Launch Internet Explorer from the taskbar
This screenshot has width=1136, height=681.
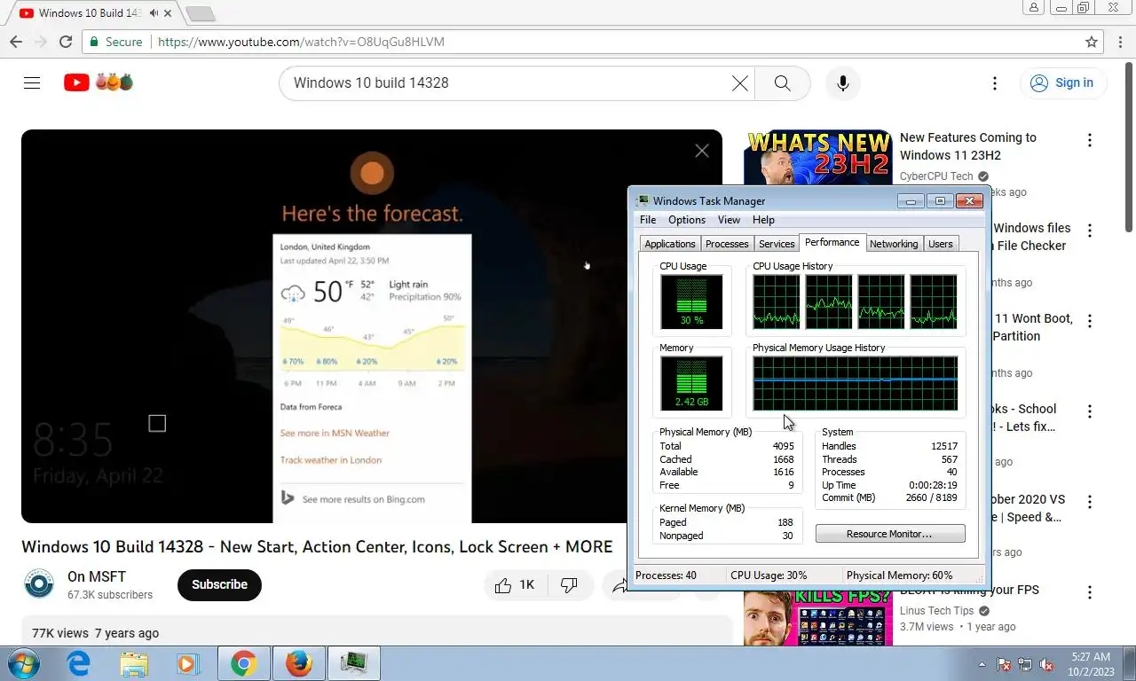tap(79, 663)
